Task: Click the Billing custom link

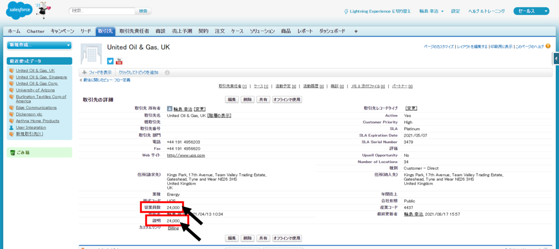Action: pos(173,228)
